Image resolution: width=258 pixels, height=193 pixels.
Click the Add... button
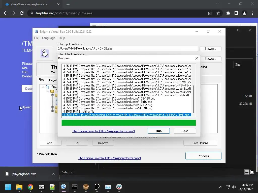(50, 143)
